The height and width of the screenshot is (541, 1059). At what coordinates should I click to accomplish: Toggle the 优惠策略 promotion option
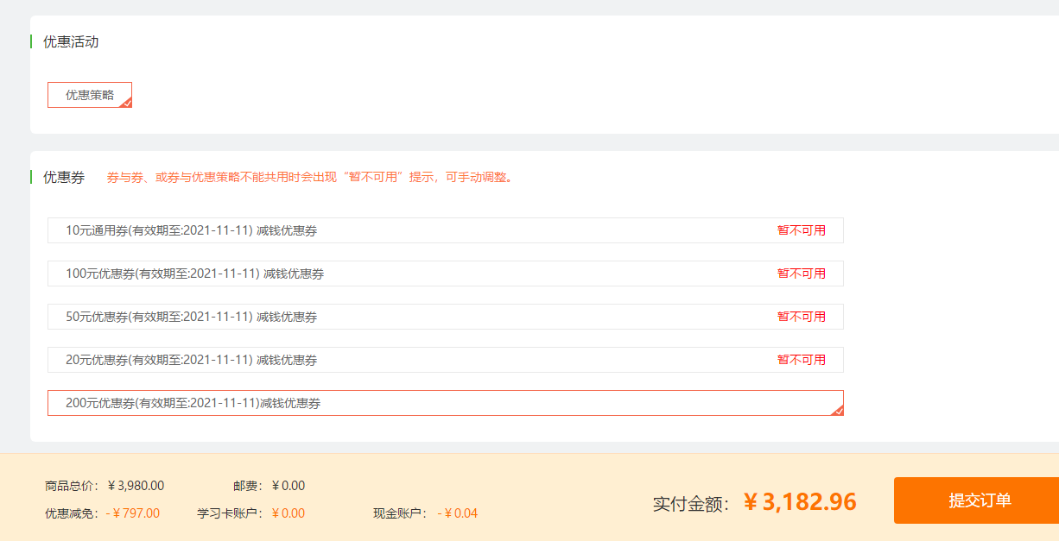coord(89,95)
